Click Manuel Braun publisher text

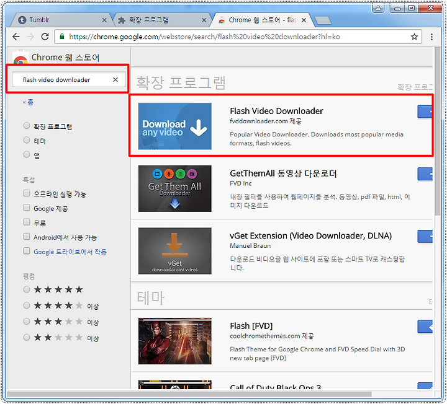(x=250, y=246)
